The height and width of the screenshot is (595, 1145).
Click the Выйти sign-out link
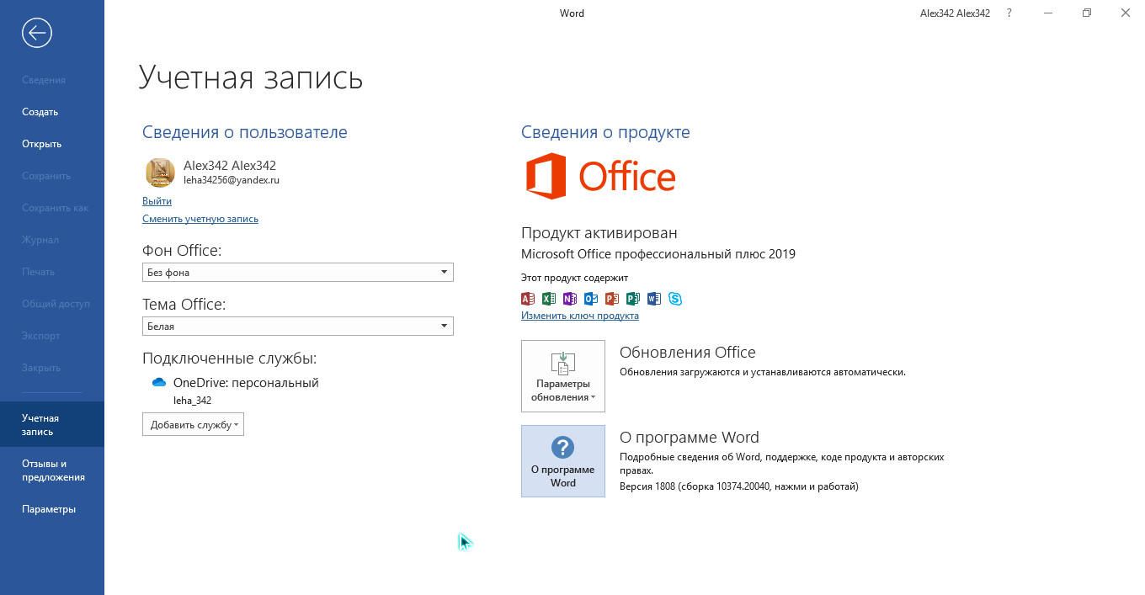[157, 201]
